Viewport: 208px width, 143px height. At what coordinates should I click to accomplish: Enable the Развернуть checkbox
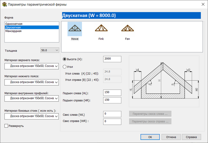coord(6,126)
